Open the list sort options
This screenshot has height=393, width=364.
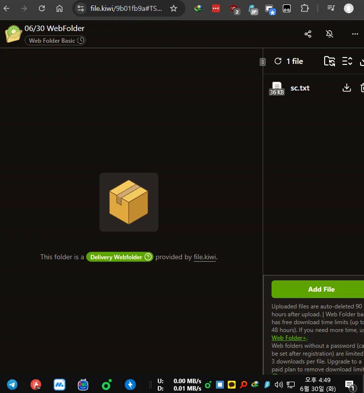click(347, 61)
